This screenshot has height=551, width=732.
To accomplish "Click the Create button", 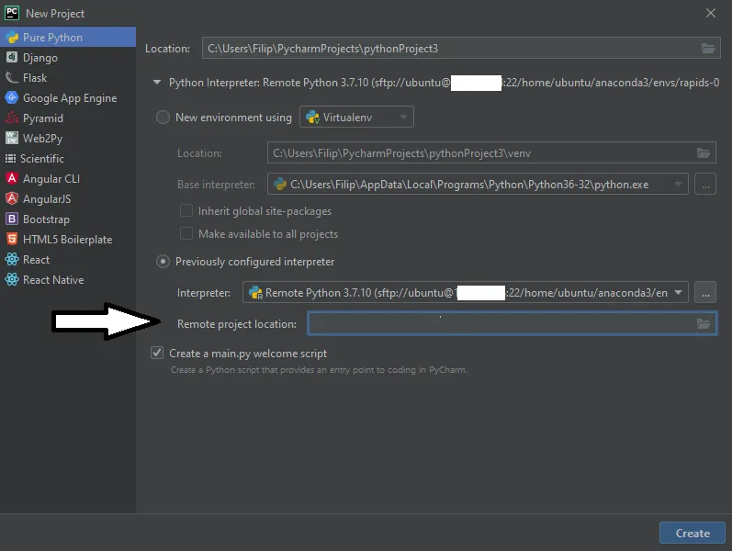I will coord(693,533).
